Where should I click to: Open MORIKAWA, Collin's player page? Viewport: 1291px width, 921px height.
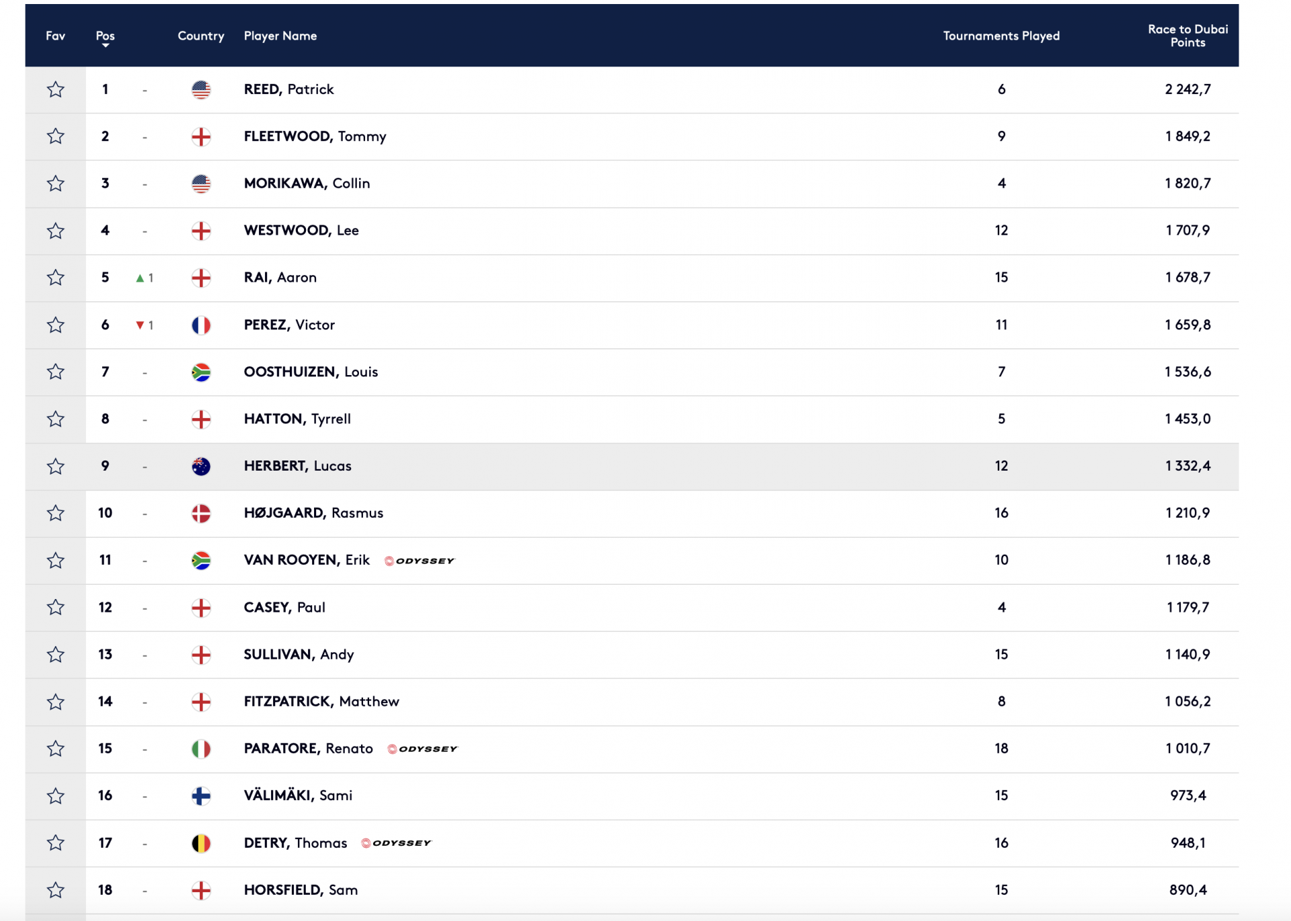(306, 183)
